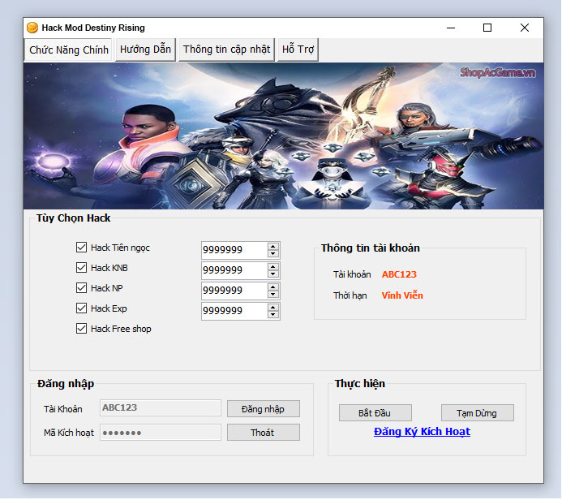The image size is (562, 500).
Task: Click the app coin icon in title bar
Action: (x=32, y=28)
